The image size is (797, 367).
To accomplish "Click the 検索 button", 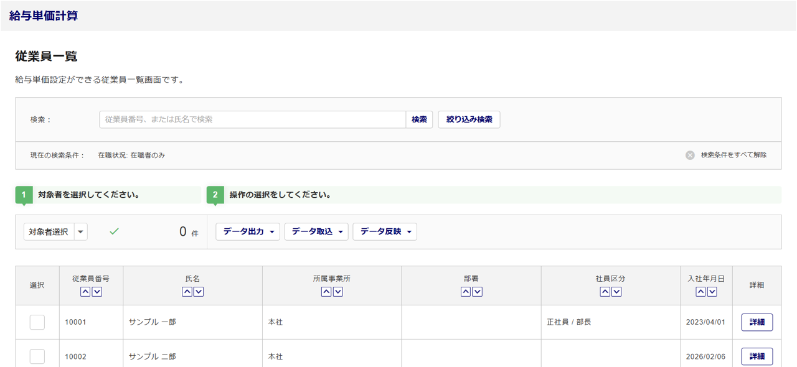I will 419,119.
